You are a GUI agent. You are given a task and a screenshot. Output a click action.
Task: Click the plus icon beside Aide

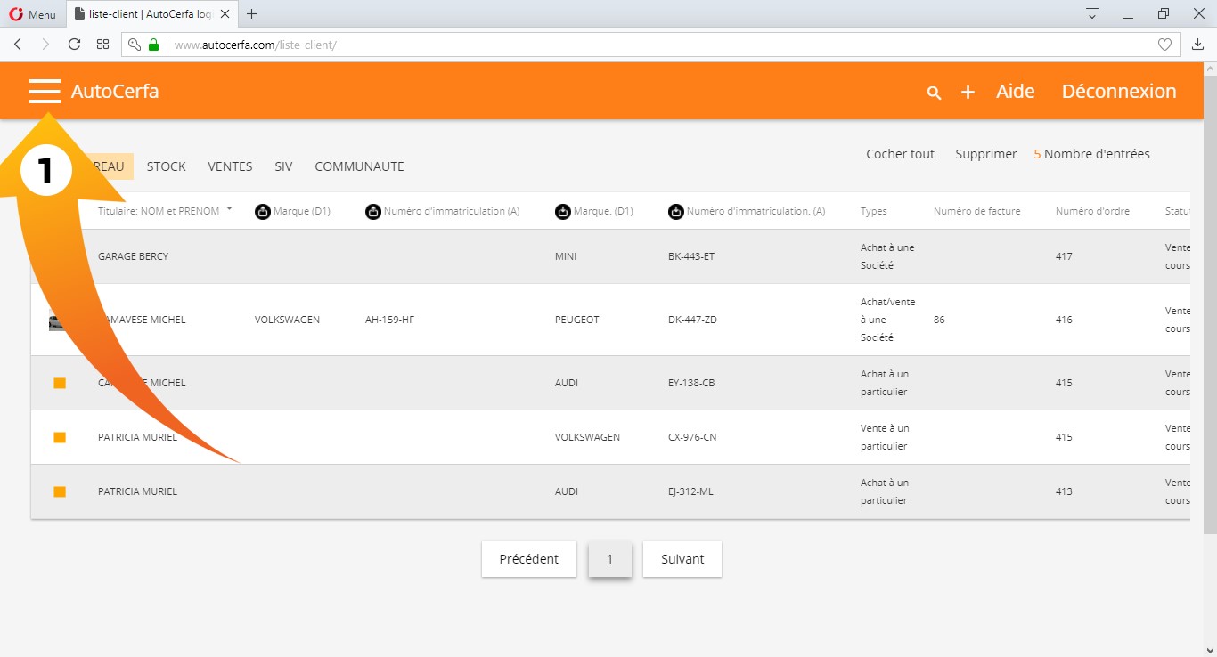[968, 93]
